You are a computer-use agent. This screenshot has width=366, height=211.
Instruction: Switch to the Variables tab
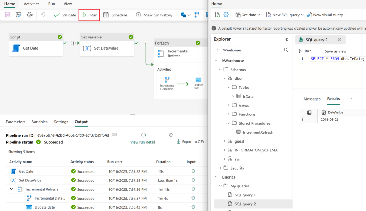tap(39, 122)
